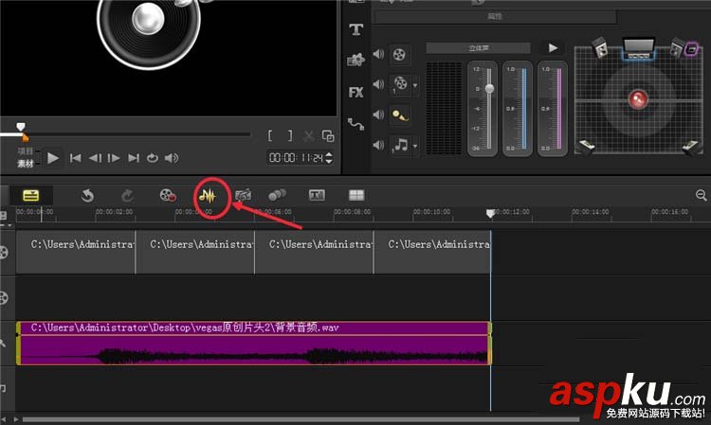Image resolution: width=711 pixels, height=425 pixels.
Task: Open the Sound Mixer from timeline toolbar
Action: click(208, 196)
